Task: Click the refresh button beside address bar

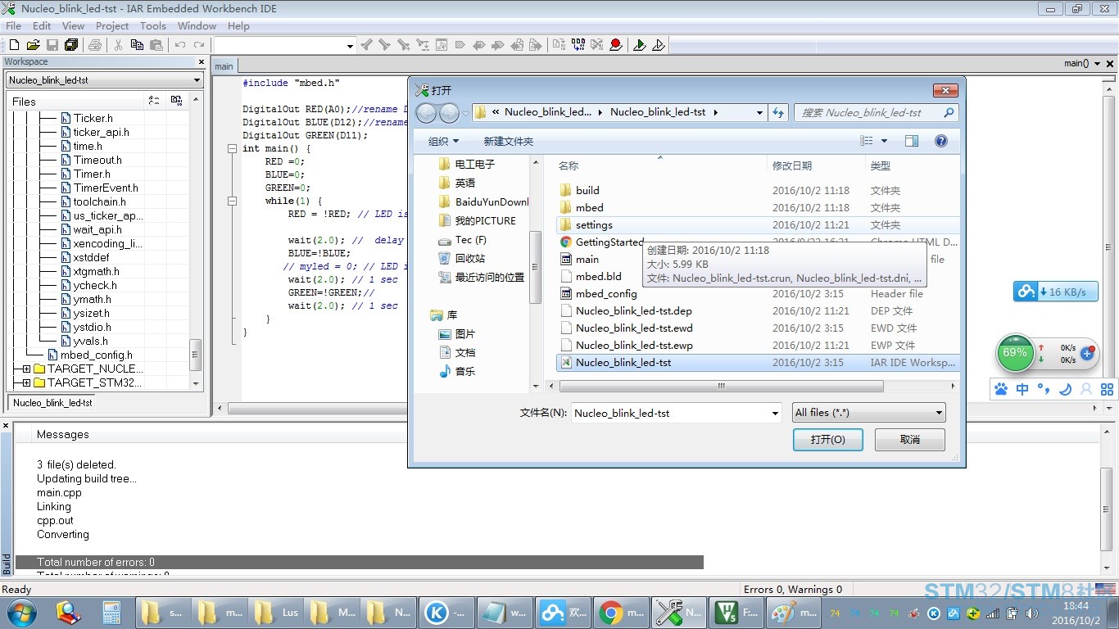Action: click(778, 113)
